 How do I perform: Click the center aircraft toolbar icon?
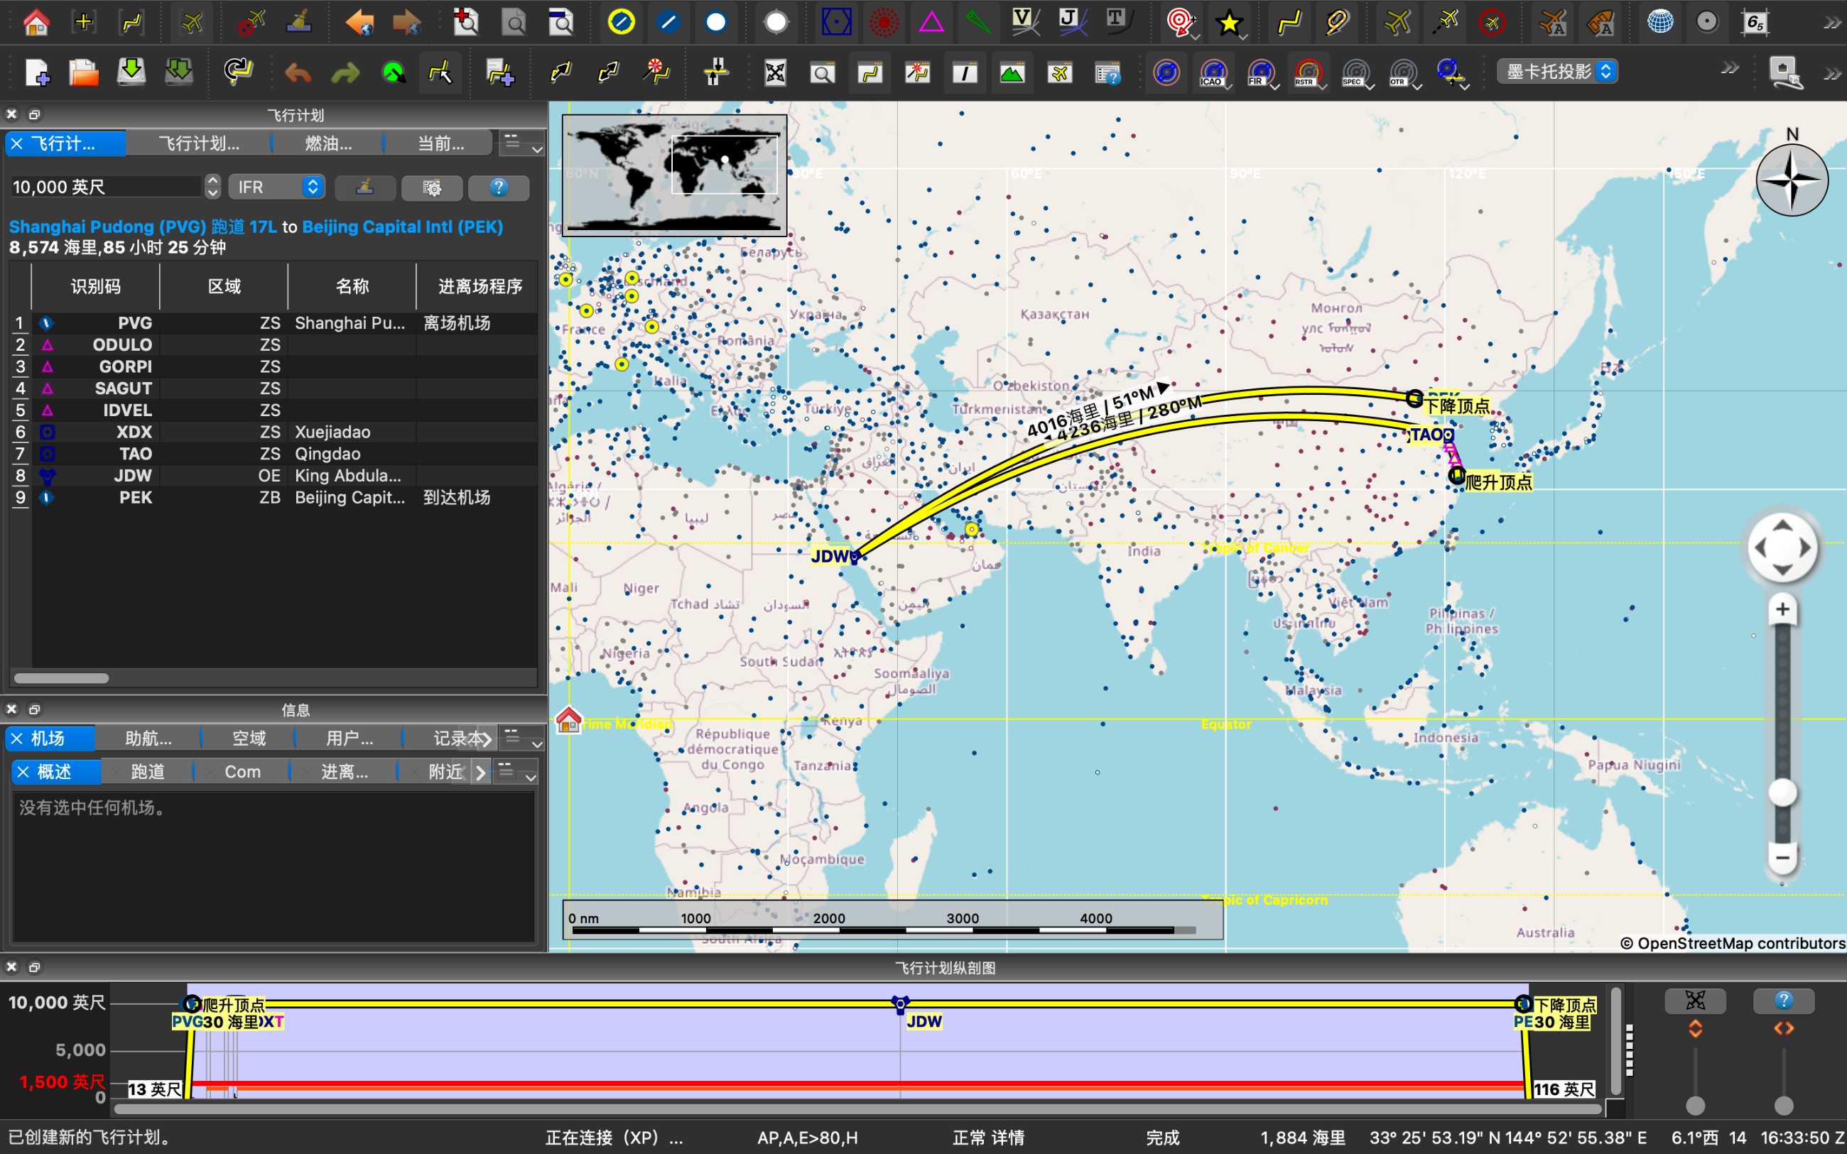(x=192, y=23)
